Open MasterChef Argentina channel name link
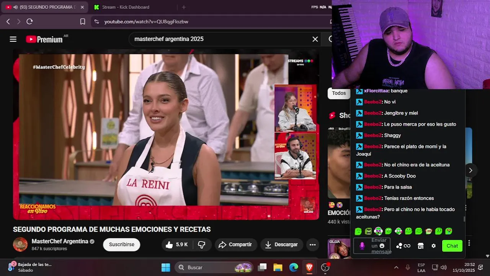 (x=60, y=241)
